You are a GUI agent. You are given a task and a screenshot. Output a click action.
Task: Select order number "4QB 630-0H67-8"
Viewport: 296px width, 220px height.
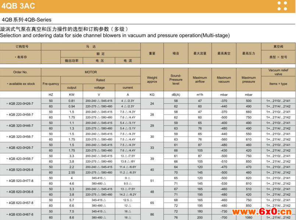coord(21,214)
